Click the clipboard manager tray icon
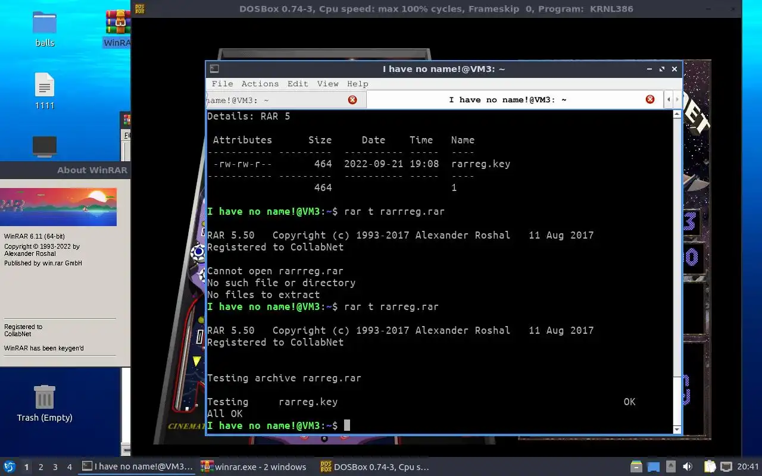This screenshot has height=476, width=762. [x=710, y=466]
